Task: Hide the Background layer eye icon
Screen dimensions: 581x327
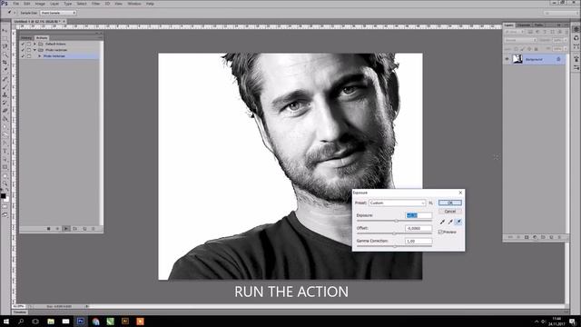Action: click(x=507, y=59)
